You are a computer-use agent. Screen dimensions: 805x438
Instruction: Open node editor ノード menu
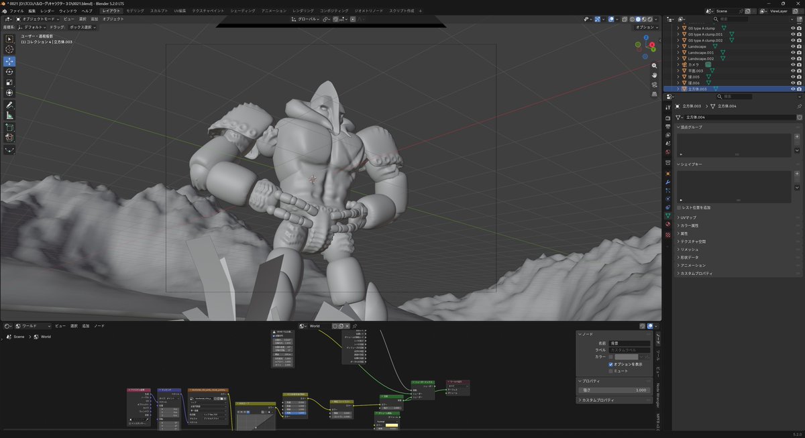pos(99,326)
